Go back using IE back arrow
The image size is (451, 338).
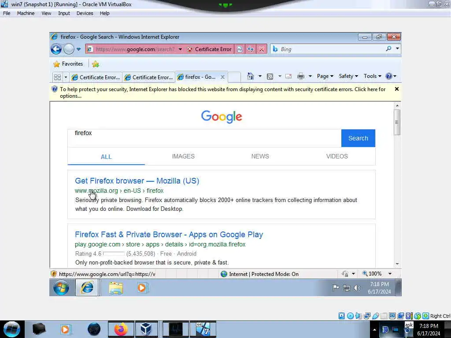56,49
